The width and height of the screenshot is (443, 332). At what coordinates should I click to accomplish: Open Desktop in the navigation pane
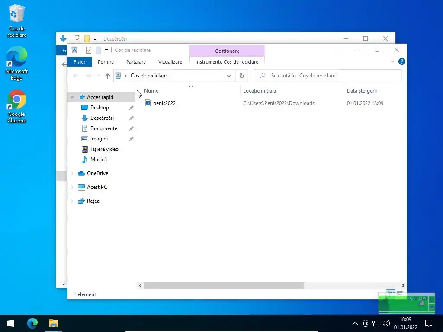click(100, 108)
